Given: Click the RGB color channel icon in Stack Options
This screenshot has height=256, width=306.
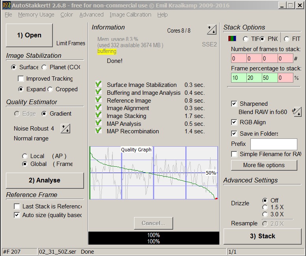Looking at the screenshot, I should [232, 39].
